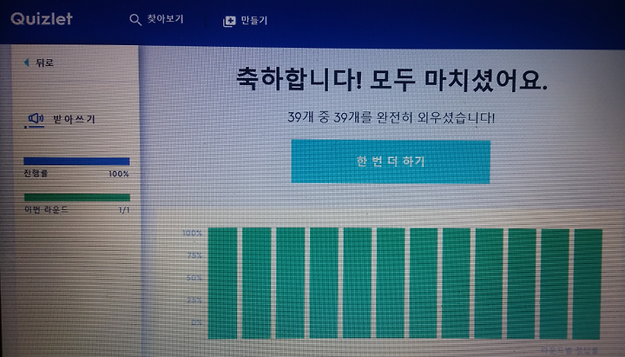Select the 받아쓰기 mode label

74,119
